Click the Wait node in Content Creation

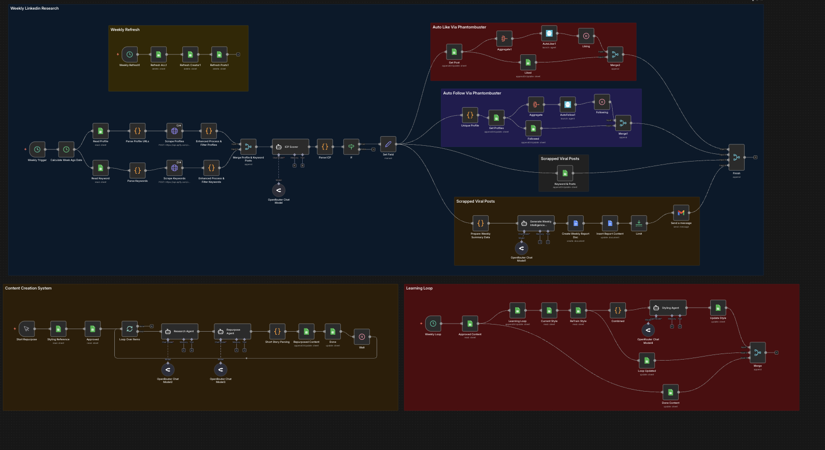tap(362, 337)
